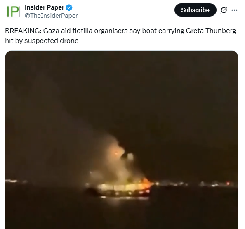245x229 pixels.
Task: Click the orange flames on the boat
Action: tap(146, 182)
